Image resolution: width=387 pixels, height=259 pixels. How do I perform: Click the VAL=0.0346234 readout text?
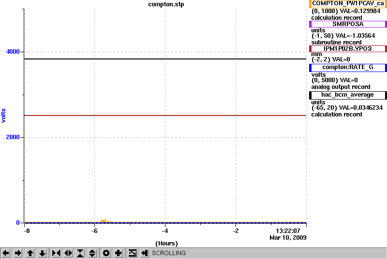tap(361, 108)
